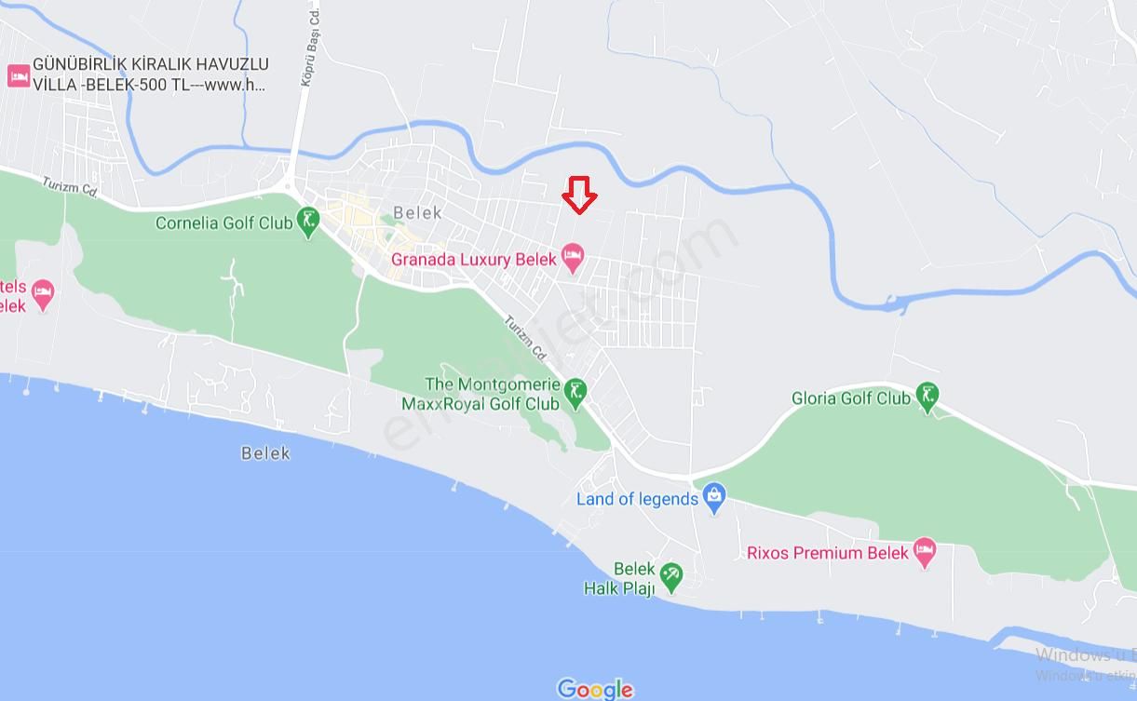Select the Belek label beside the sea
Viewport: 1137px width, 701px height.
(265, 453)
